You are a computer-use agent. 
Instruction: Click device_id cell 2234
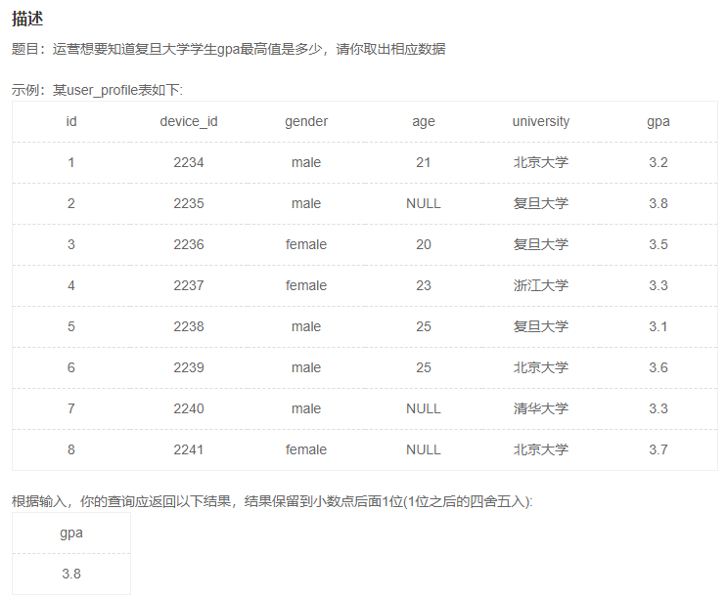[x=189, y=162]
